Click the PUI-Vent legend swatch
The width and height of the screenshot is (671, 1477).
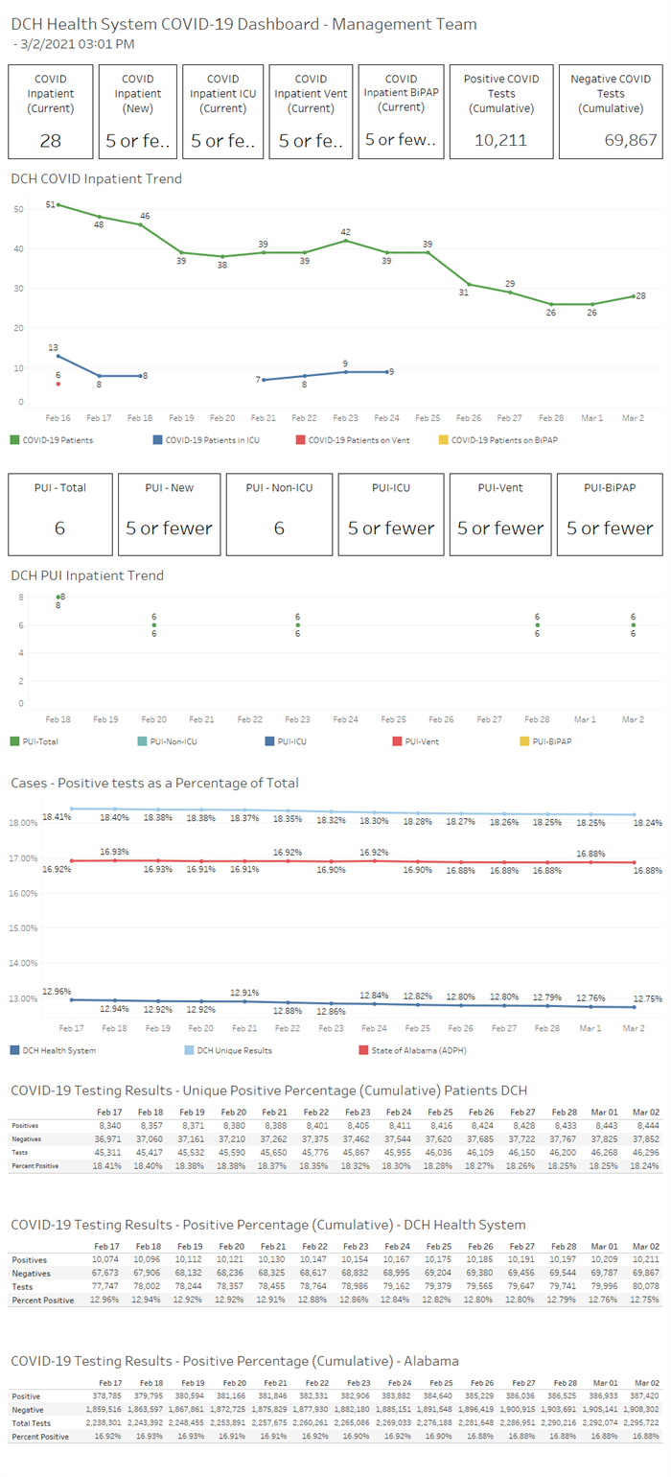click(x=397, y=741)
